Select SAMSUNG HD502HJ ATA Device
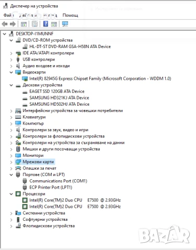Screen dimensions: 196x250 pyautogui.click(x=59, y=104)
